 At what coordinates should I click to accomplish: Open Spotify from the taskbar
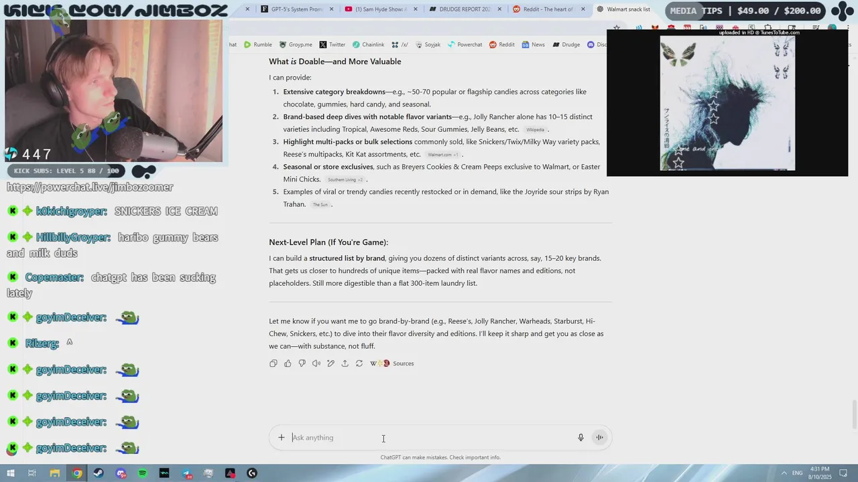coord(142,473)
